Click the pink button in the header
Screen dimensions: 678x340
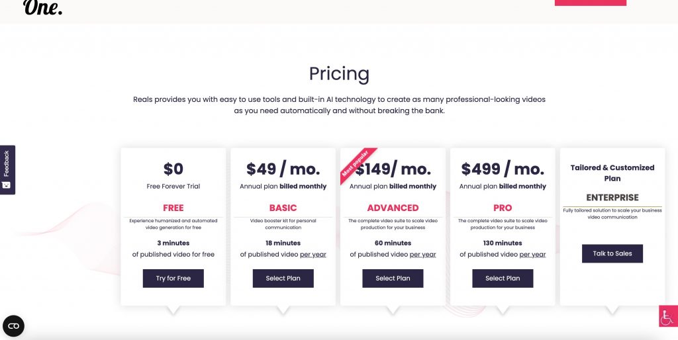(590, 3)
